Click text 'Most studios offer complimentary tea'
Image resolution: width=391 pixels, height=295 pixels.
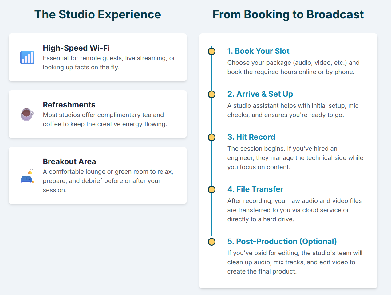tap(97, 115)
